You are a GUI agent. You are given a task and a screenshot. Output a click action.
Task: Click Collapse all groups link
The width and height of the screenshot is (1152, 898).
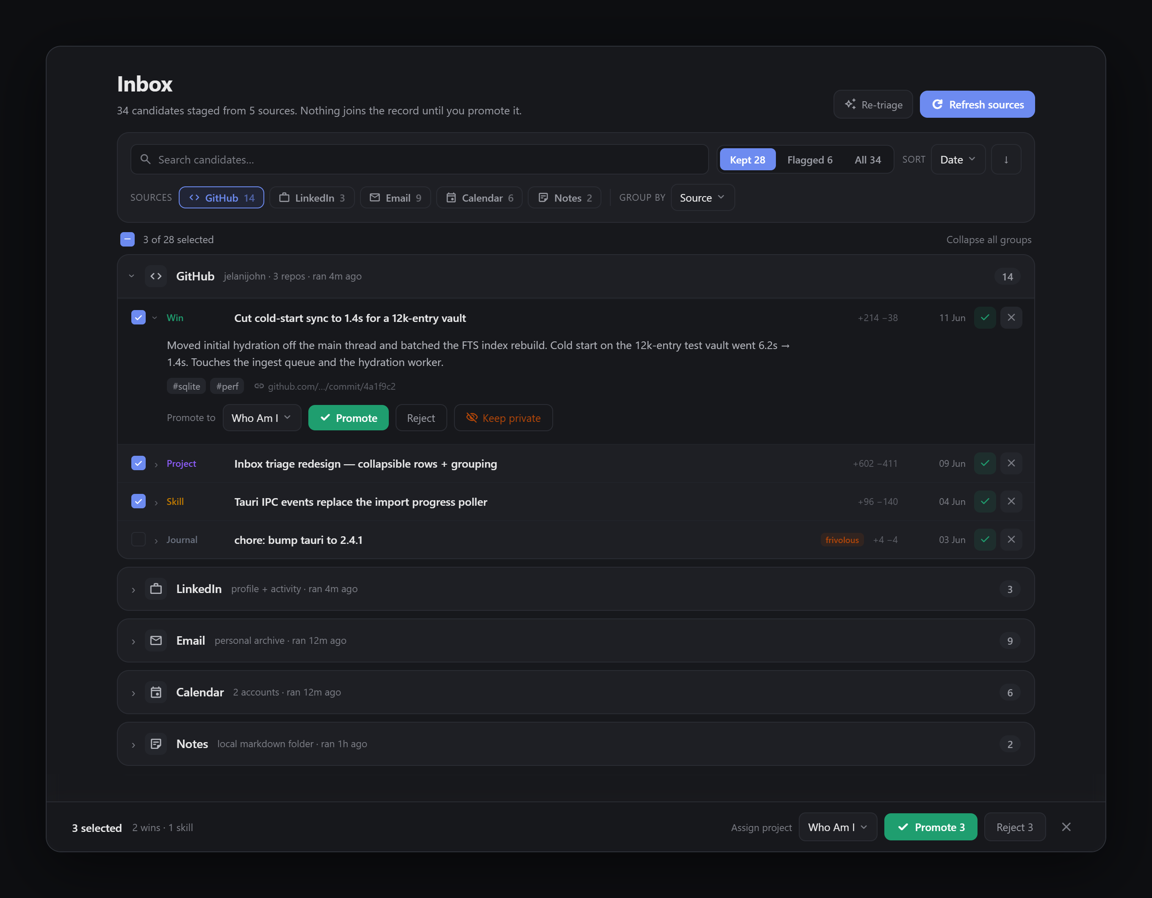pyautogui.click(x=989, y=239)
